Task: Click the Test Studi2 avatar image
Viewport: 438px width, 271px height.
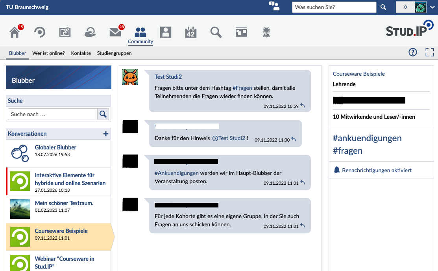Action: [x=130, y=77]
